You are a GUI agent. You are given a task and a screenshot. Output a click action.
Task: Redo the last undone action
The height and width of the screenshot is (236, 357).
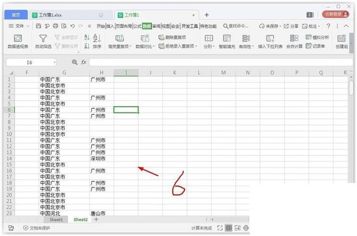click(x=81, y=26)
